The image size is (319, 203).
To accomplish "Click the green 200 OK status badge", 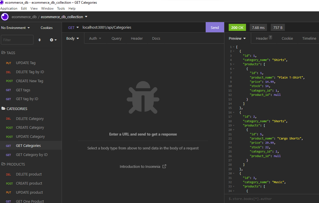I will 237,27.
